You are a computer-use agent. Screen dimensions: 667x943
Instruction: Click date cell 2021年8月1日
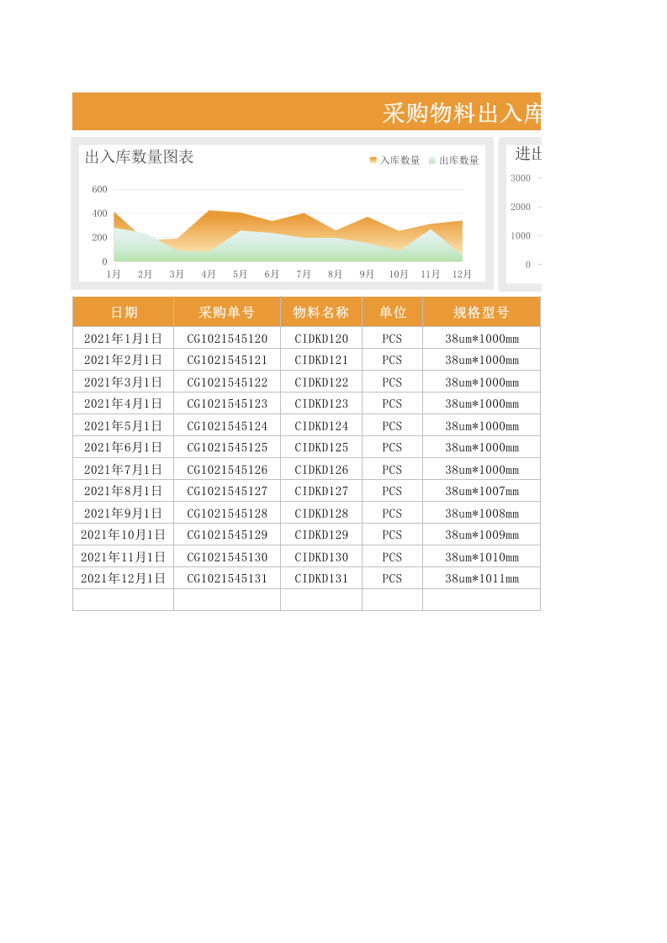124,491
